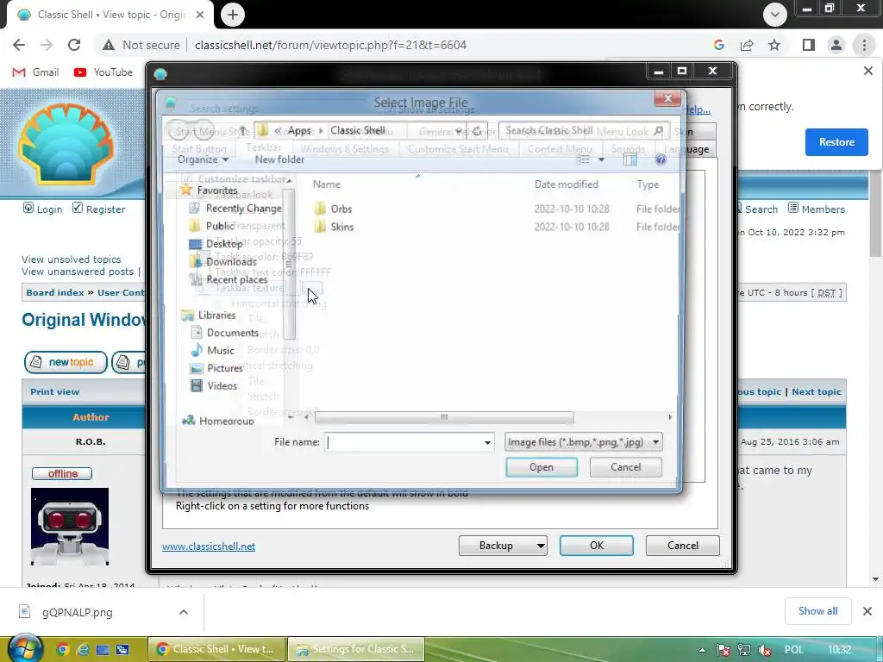Click Show all downloads
Image resolution: width=883 pixels, height=662 pixels.
click(817, 611)
